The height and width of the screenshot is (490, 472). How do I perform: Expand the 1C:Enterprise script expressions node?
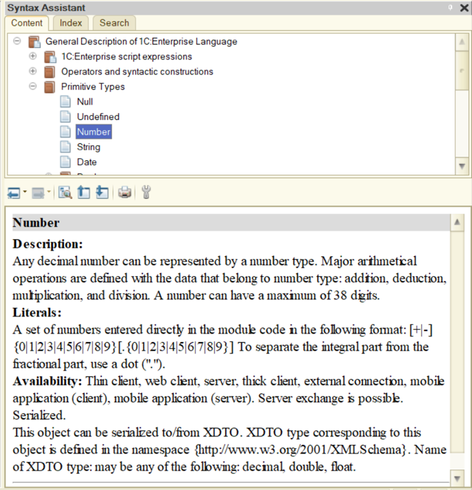click(x=33, y=56)
